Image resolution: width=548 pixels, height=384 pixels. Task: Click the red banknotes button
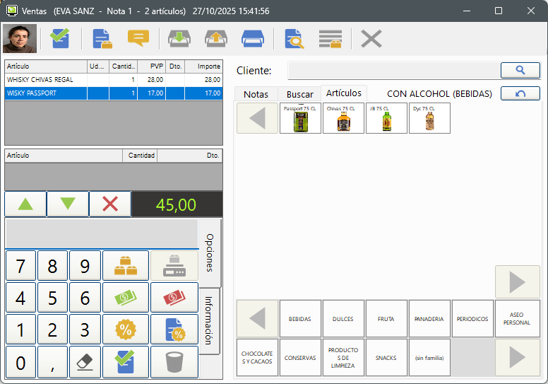pyautogui.click(x=174, y=297)
